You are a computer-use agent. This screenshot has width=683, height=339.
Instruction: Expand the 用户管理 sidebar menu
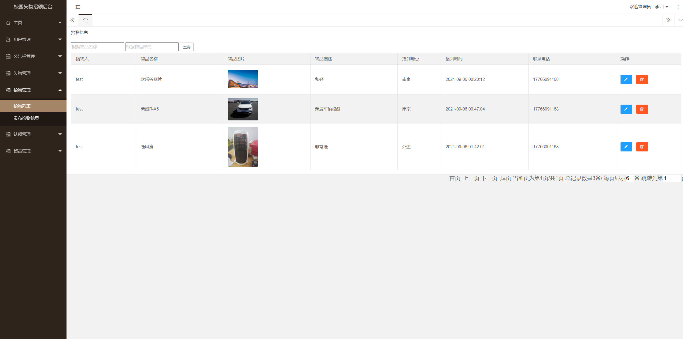[33, 39]
